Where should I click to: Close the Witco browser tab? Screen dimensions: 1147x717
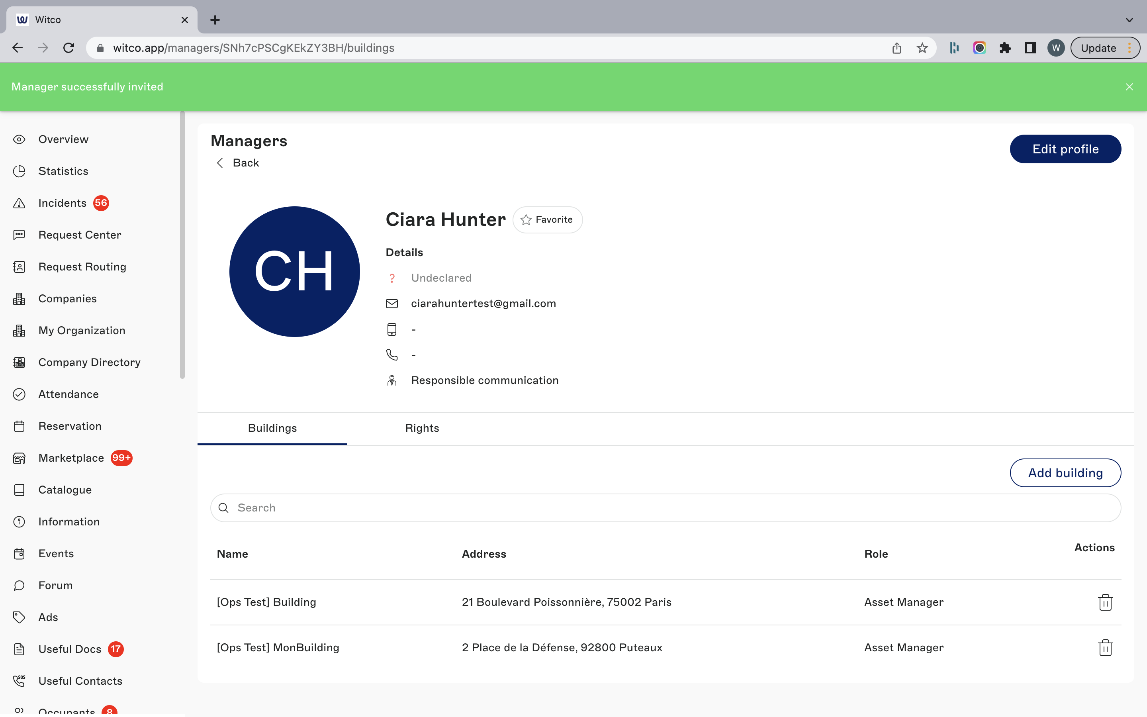point(185,20)
